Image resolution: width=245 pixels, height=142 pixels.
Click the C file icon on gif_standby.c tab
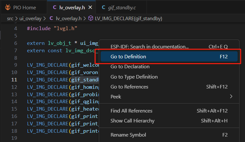coord(103,7)
